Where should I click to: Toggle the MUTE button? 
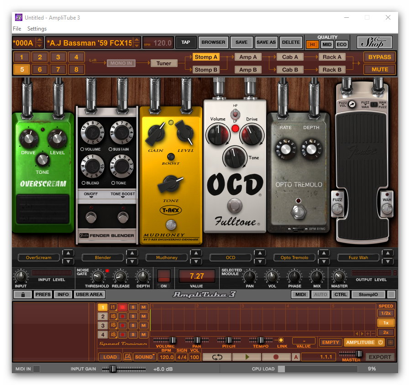click(379, 69)
